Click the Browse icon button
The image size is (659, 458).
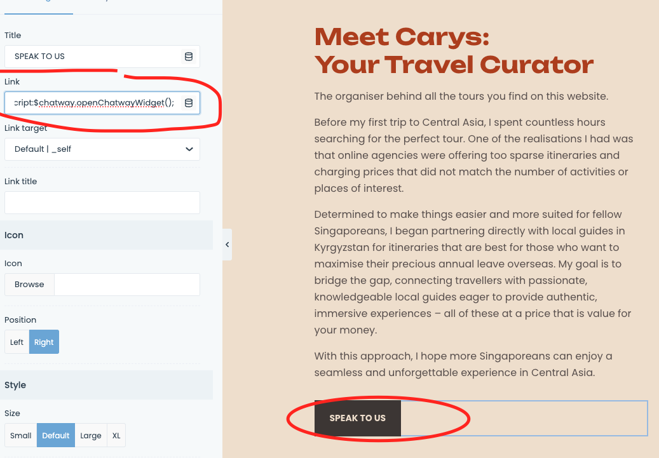(29, 285)
